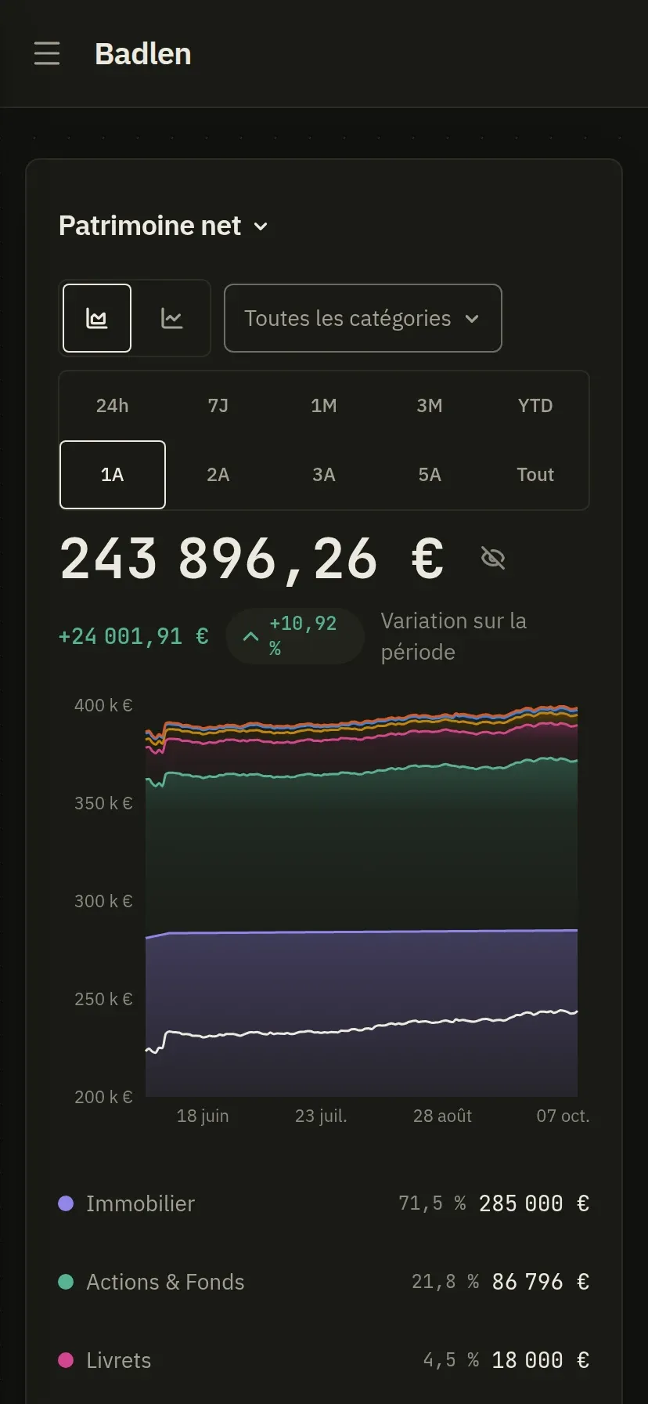The height and width of the screenshot is (1404, 648).
Task: Click the 21,8 % share value
Action: [445, 1282]
